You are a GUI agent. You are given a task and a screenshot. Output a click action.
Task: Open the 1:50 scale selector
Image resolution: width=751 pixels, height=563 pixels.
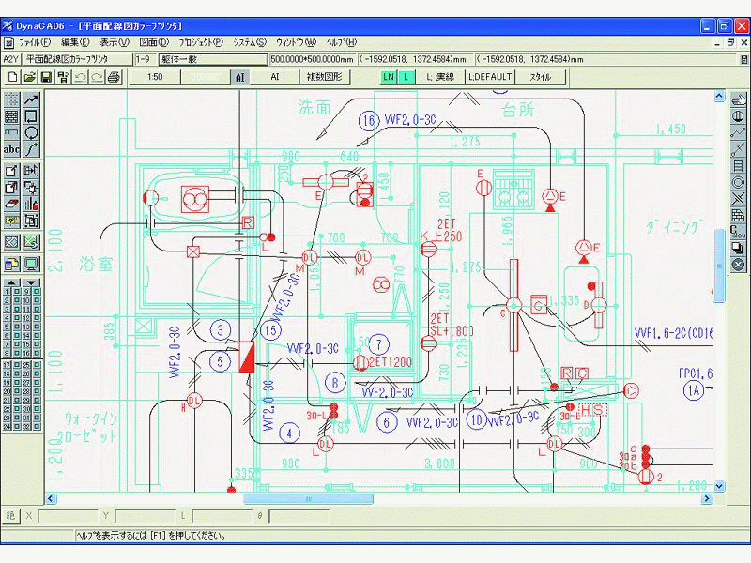coord(154,77)
